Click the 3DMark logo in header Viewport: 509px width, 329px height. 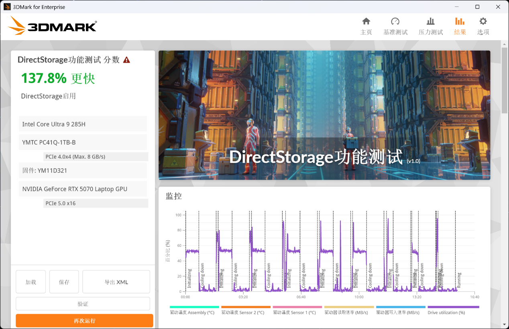(x=52, y=26)
